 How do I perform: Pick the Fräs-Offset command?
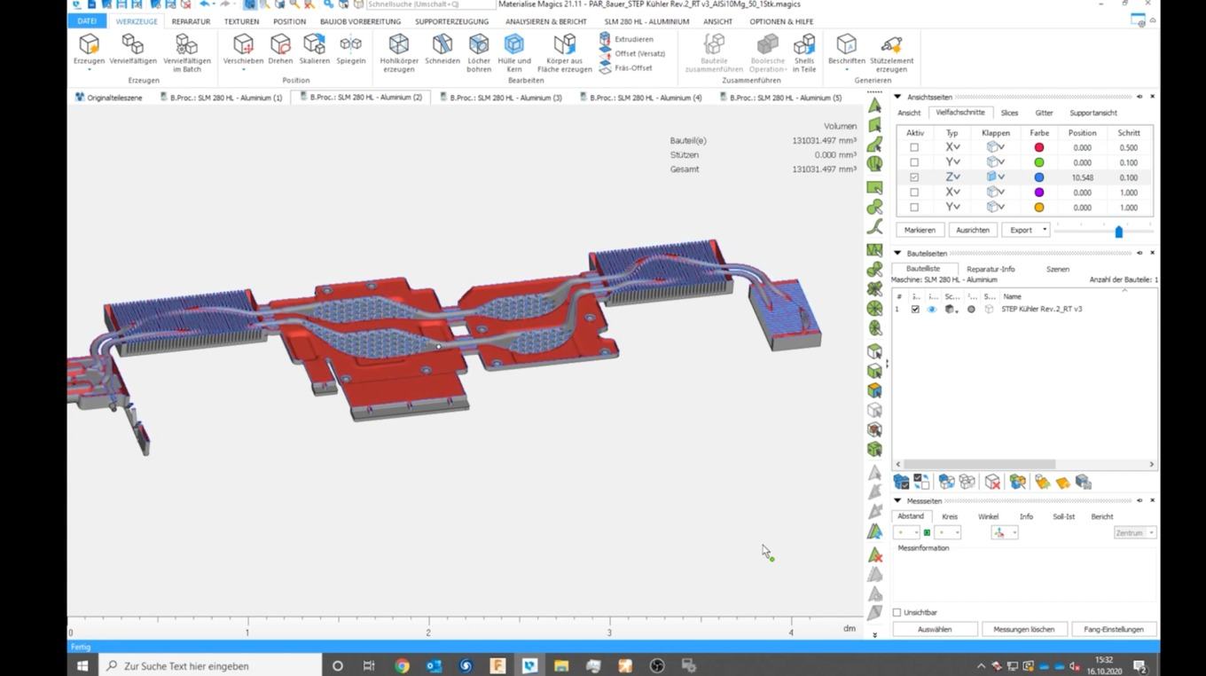[626, 67]
